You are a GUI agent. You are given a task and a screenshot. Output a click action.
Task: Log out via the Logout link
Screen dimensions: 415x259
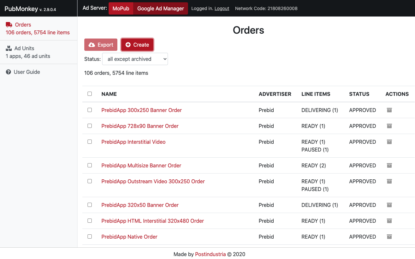tap(222, 8)
